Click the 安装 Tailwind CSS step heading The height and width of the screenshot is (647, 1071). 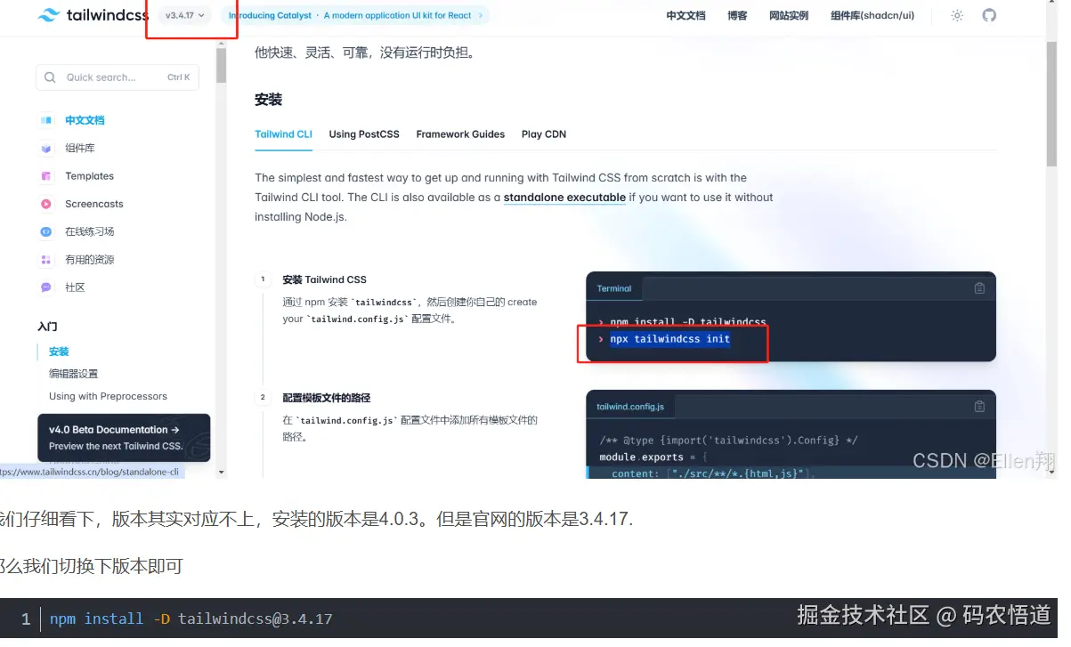pyautogui.click(x=324, y=279)
